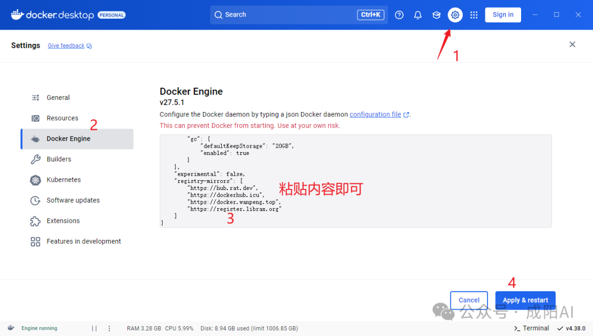
Task: Click the Builders wrench icon
Action: (36, 159)
